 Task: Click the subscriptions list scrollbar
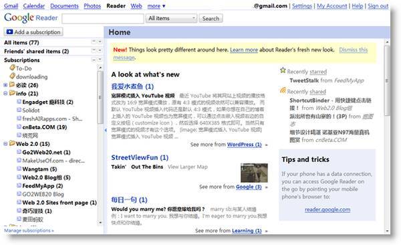(100, 97)
